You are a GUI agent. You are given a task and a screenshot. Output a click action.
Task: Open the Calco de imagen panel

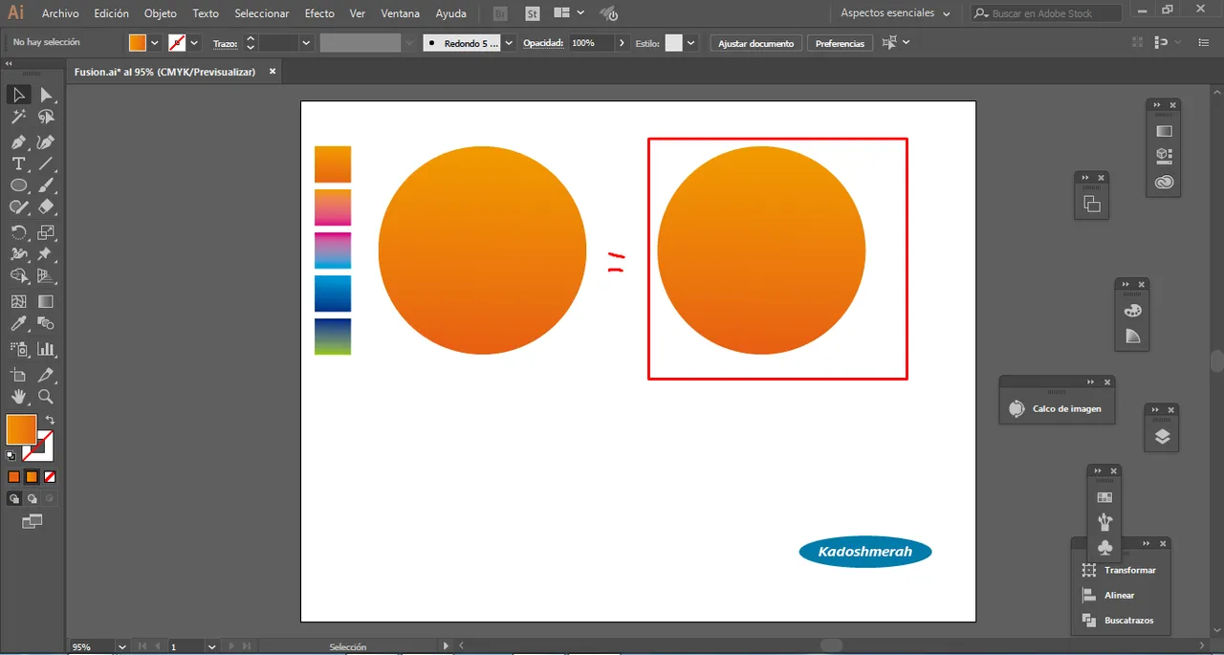pyautogui.click(x=1057, y=409)
